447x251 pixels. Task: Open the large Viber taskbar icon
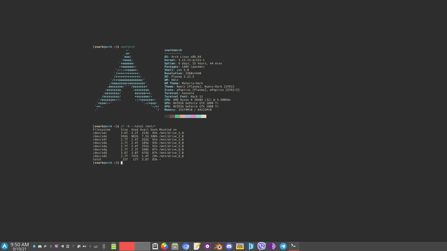pos(262,246)
